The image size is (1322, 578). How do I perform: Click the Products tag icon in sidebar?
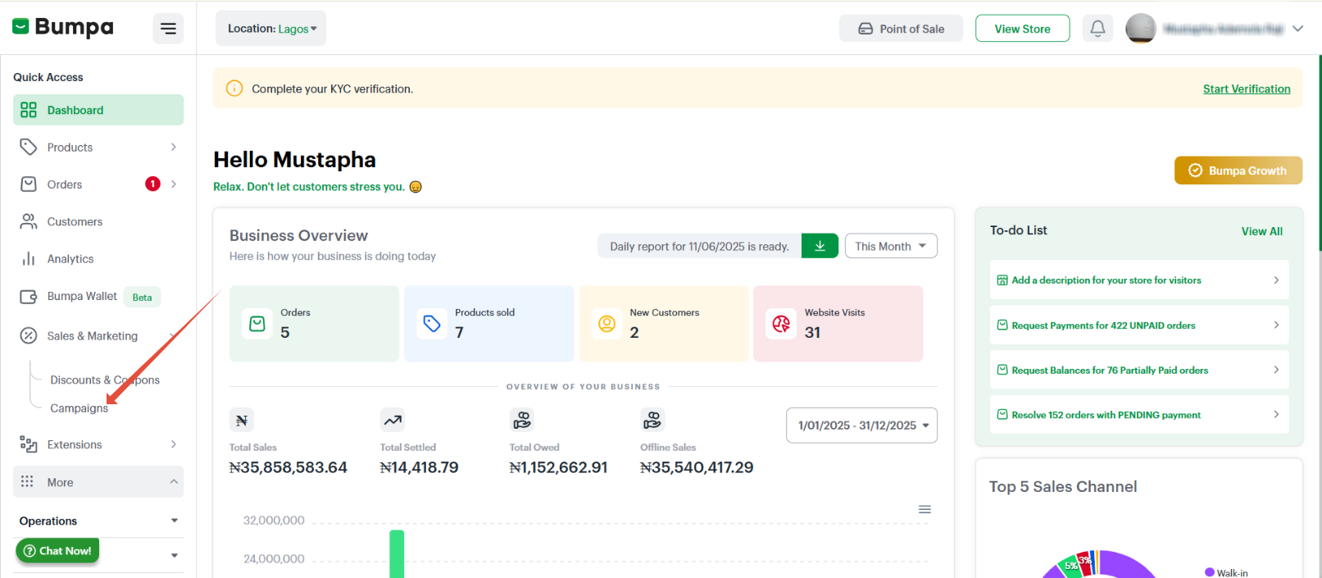[x=29, y=147]
